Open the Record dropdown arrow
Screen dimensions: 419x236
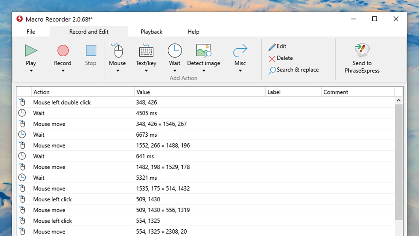pos(63,71)
